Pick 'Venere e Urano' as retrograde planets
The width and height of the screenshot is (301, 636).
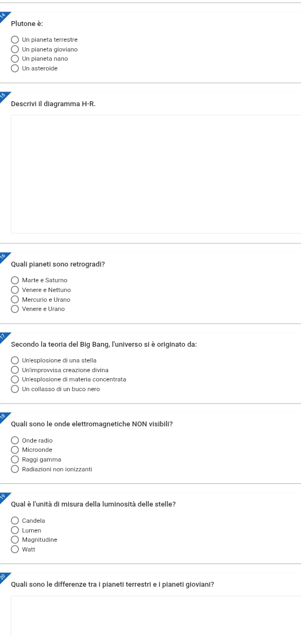(x=15, y=309)
